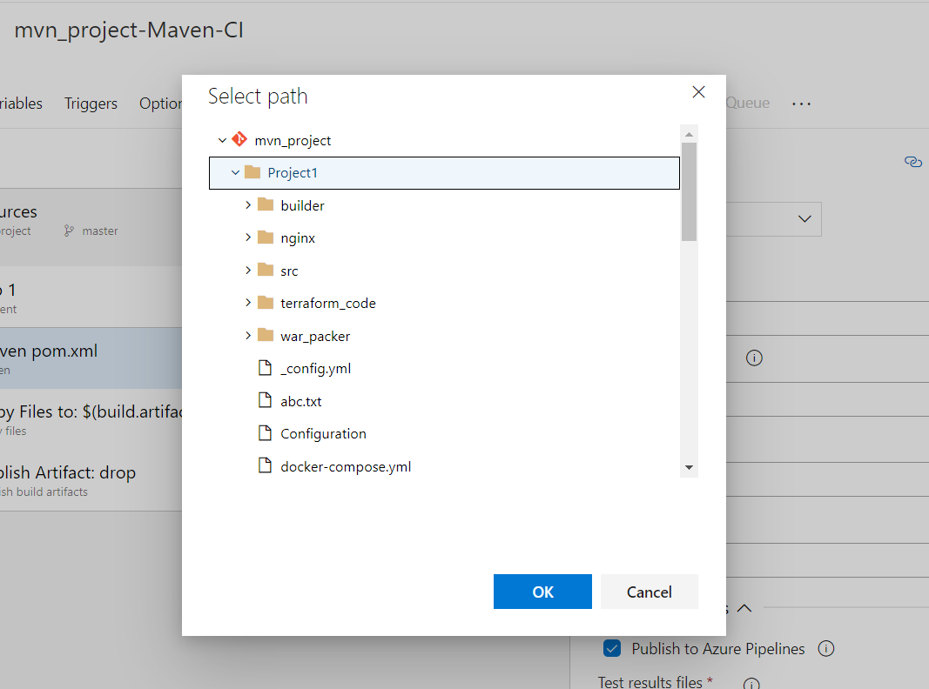The height and width of the screenshot is (689, 929).
Task: Select the abc.txt file name
Action: click(301, 401)
